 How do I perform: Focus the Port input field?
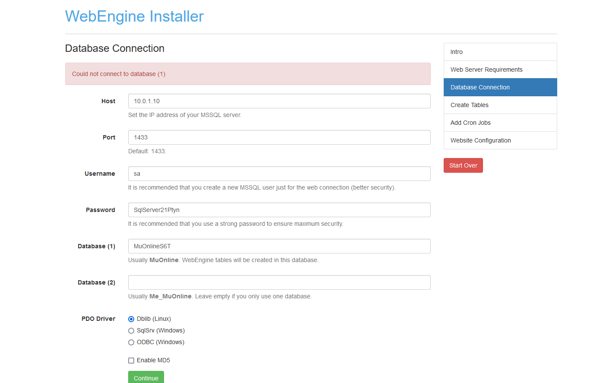(x=279, y=137)
